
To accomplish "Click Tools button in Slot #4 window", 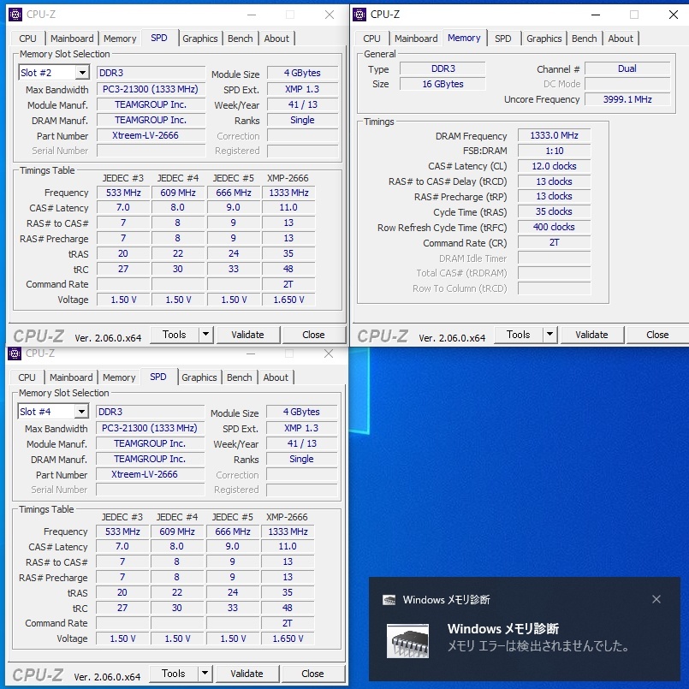I will point(174,674).
